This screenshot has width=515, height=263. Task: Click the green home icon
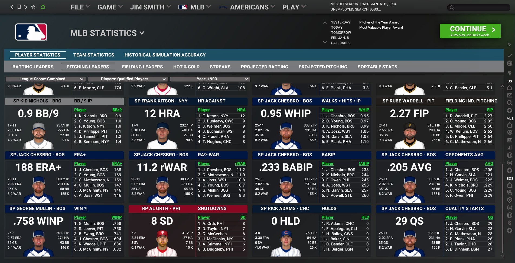coord(43,7)
